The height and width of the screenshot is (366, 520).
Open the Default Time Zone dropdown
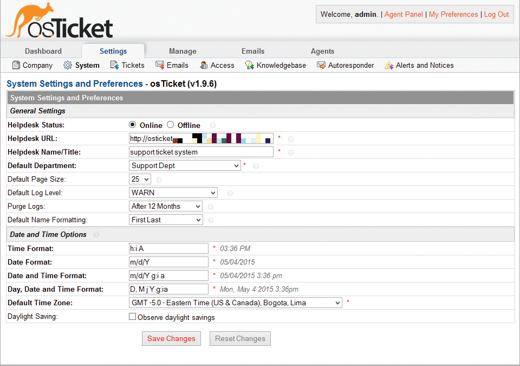236,303
